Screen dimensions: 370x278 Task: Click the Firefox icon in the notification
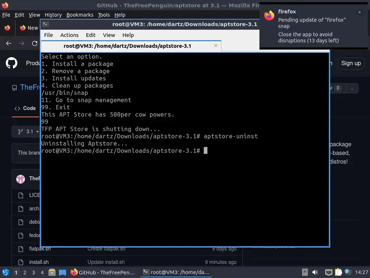point(269,16)
